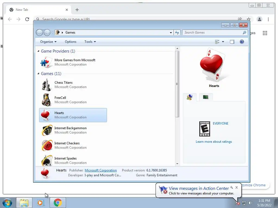Viewport: 278px width, 208px height.
Task: Click the refresh button beside address bar
Action: coord(177,32)
